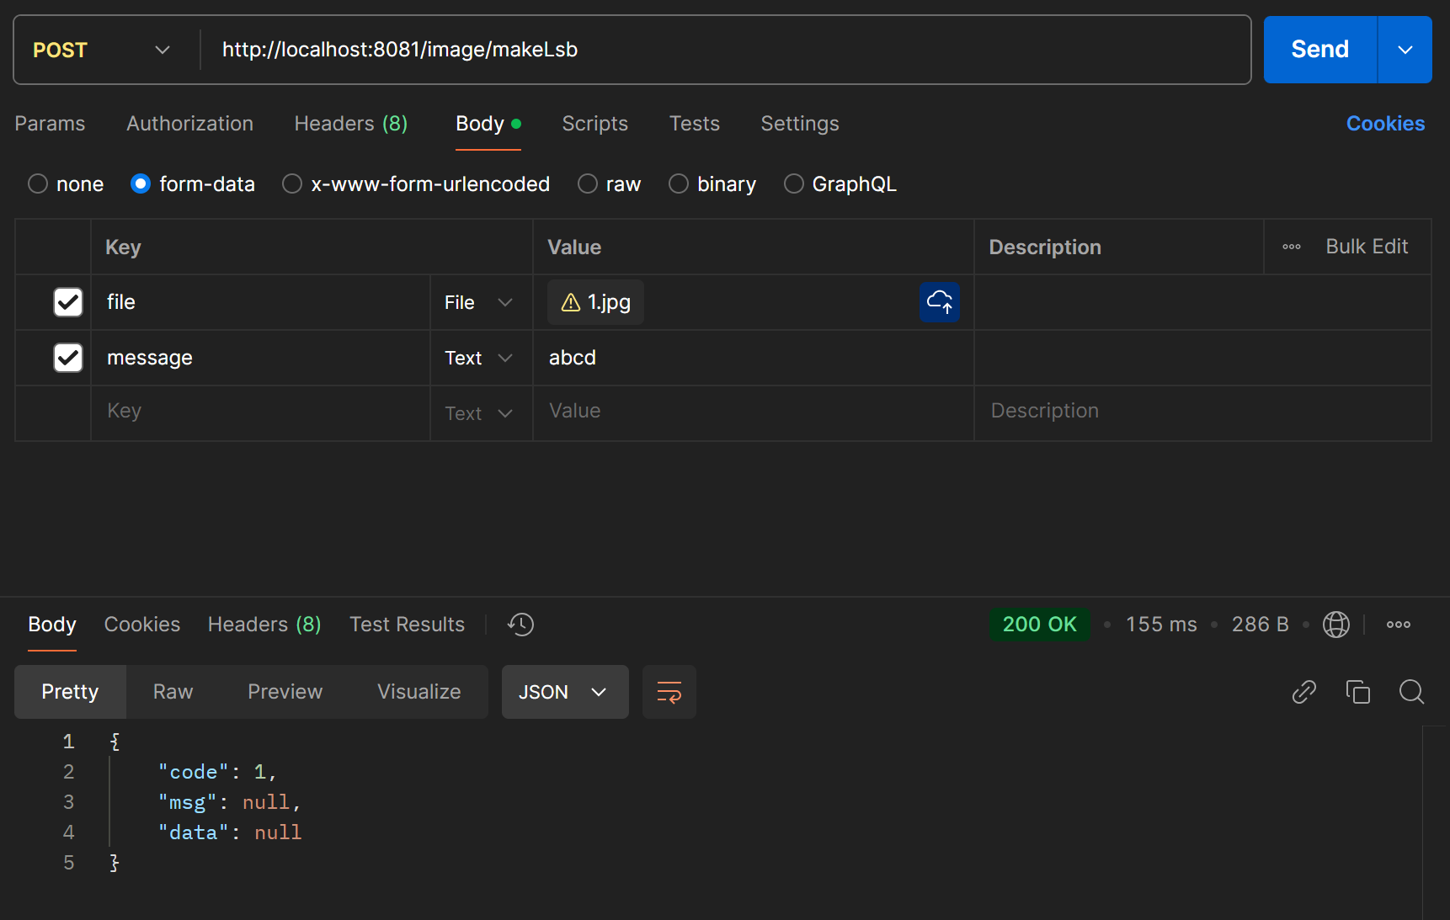Expand the Send button options arrow

[1405, 50]
